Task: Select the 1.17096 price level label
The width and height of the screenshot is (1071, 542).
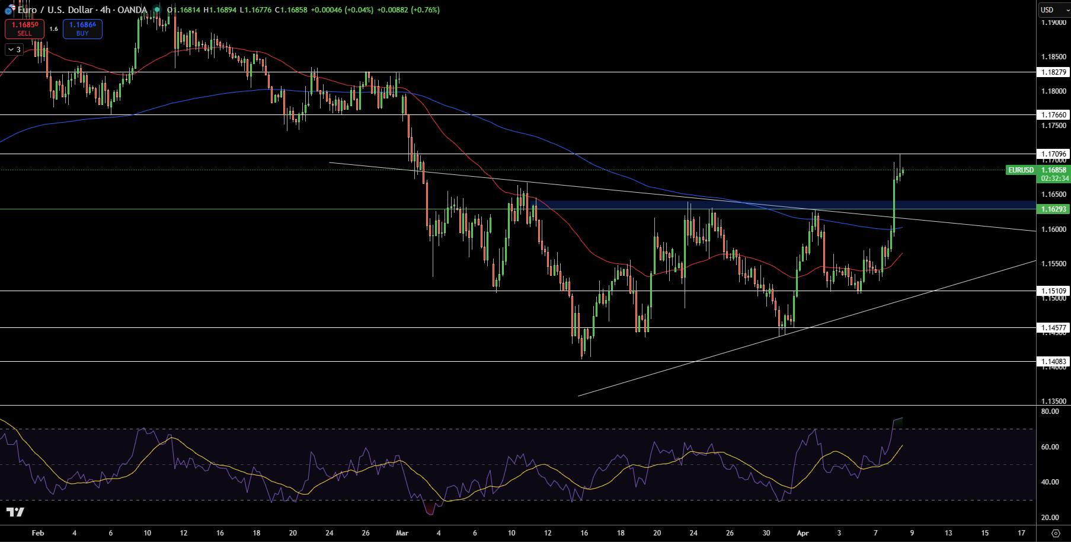Action: point(1054,154)
